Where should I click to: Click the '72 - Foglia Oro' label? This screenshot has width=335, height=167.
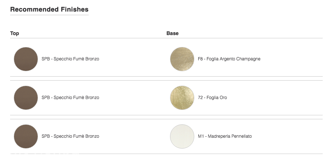[212, 98]
